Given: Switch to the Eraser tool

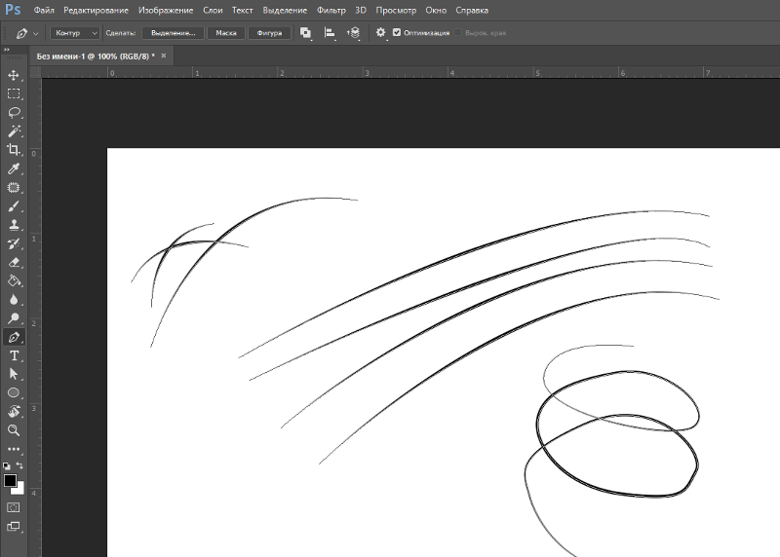Looking at the screenshot, I should click(x=14, y=262).
